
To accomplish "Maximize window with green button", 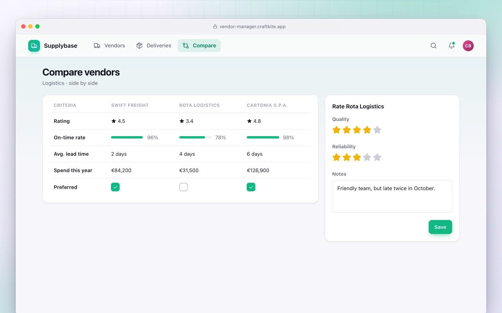I will 38,27.
